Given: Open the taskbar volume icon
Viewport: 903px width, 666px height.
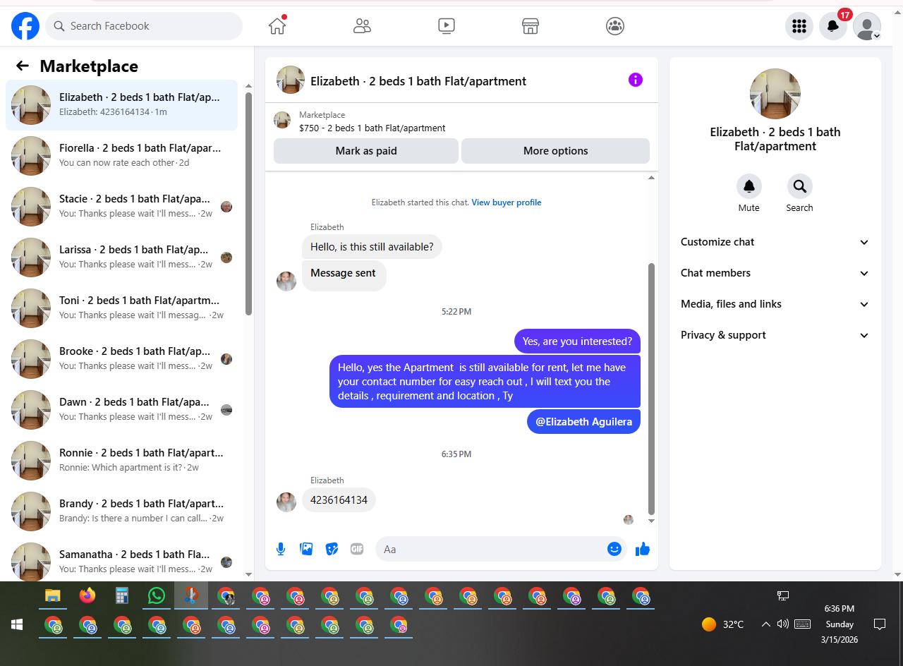Looking at the screenshot, I should [783, 624].
